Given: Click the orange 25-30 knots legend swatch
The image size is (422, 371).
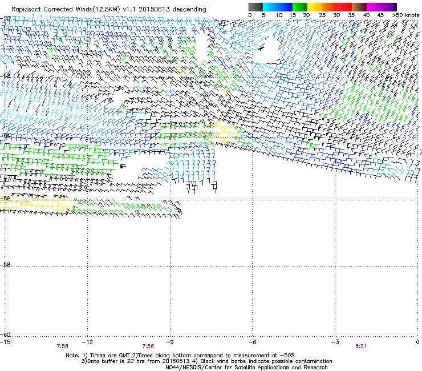Looking at the screenshot, I should click(330, 7).
